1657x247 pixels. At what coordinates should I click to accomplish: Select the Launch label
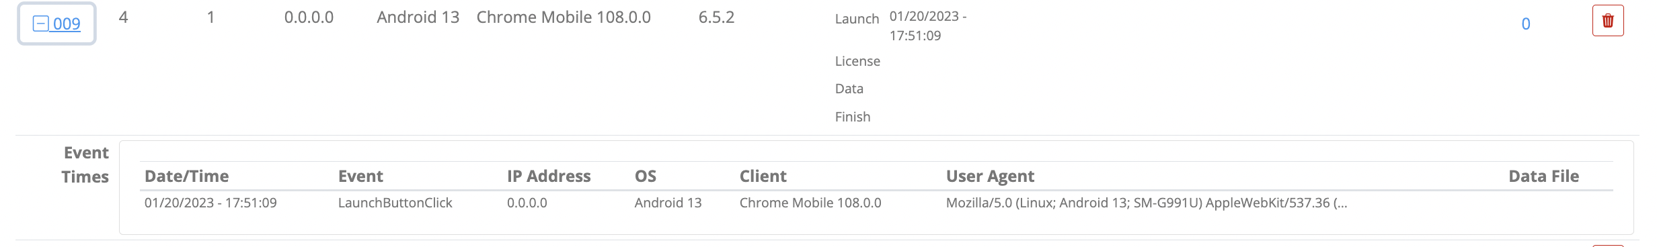pos(857,19)
